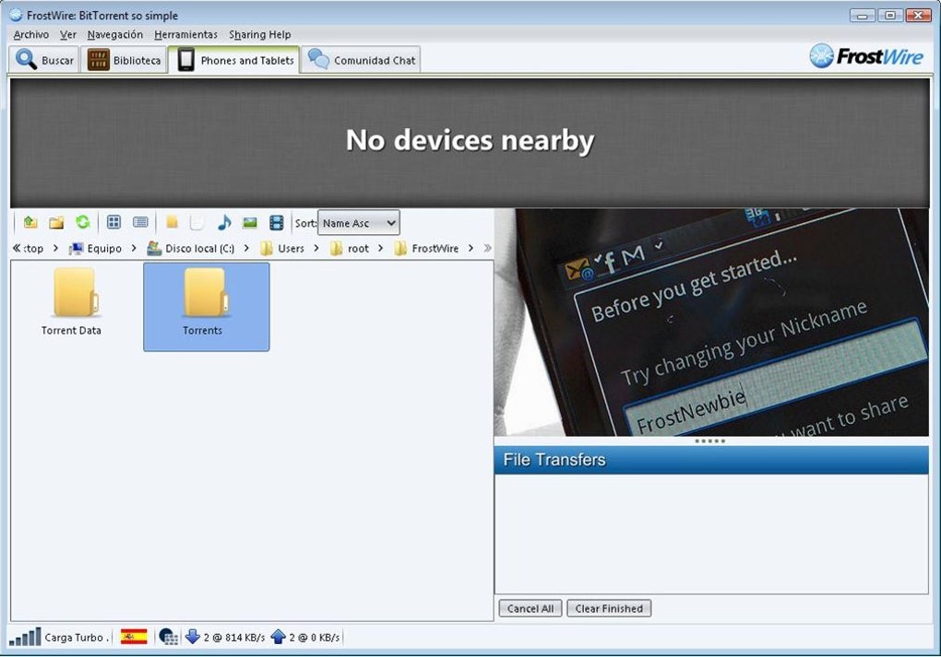Go to Users in the breadcrumb path
The height and width of the screenshot is (657, 941).
(291, 248)
